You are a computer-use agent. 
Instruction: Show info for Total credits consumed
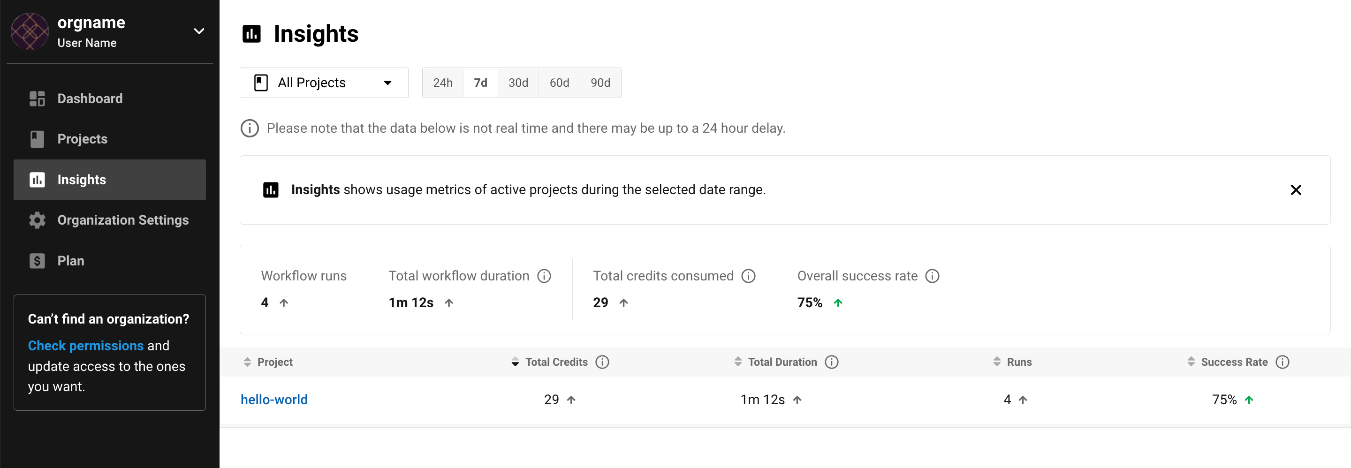click(748, 276)
